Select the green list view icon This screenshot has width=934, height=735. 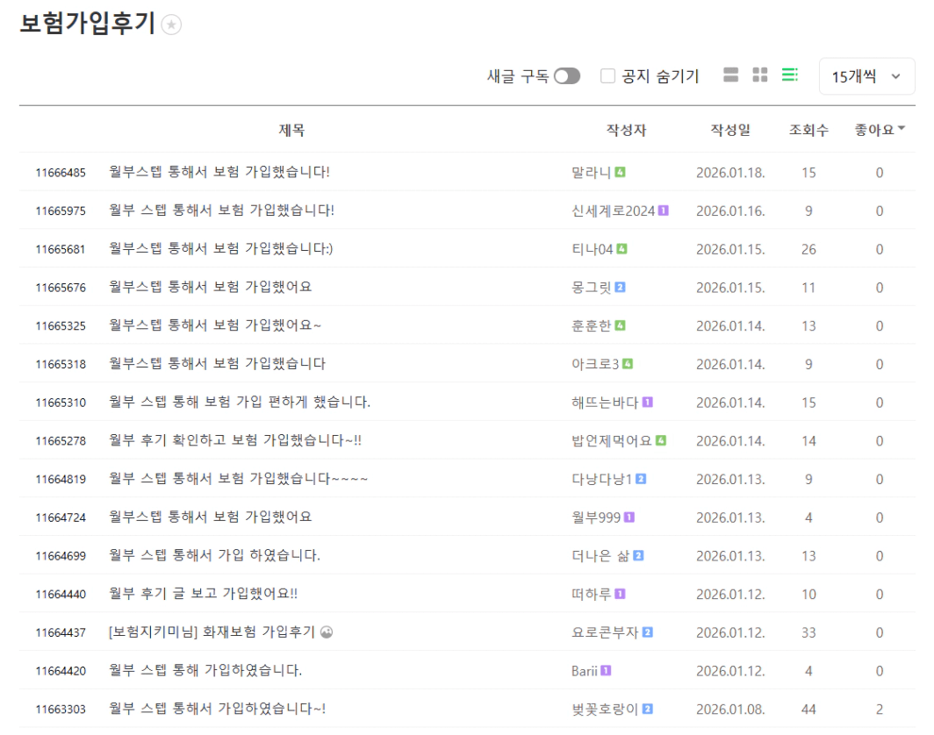790,75
